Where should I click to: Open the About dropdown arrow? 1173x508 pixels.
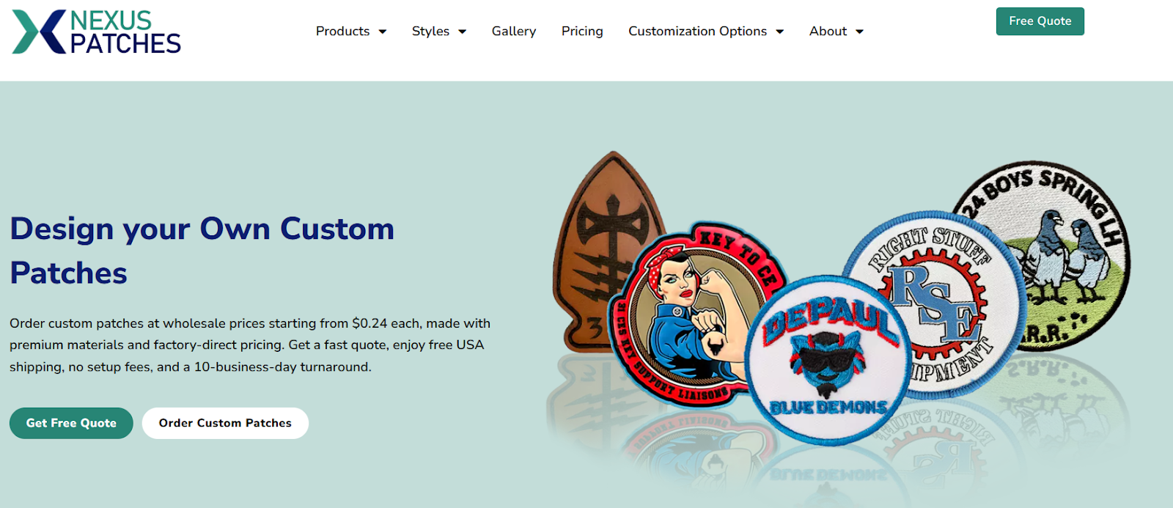pyautogui.click(x=859, y=32)
